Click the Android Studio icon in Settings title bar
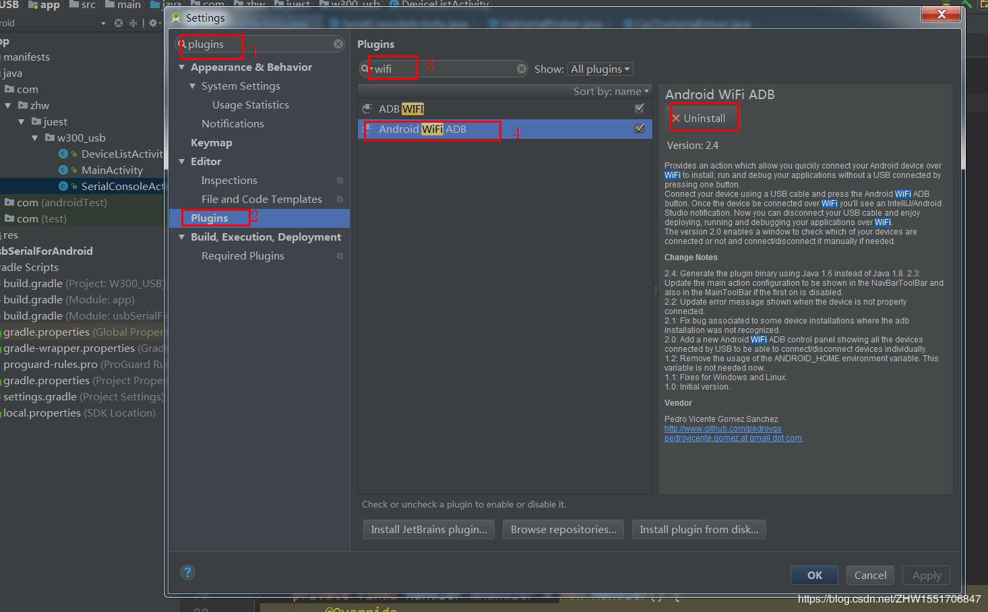Image resolution: width=988 pixels, height=612 pixels. pos(177,18)
